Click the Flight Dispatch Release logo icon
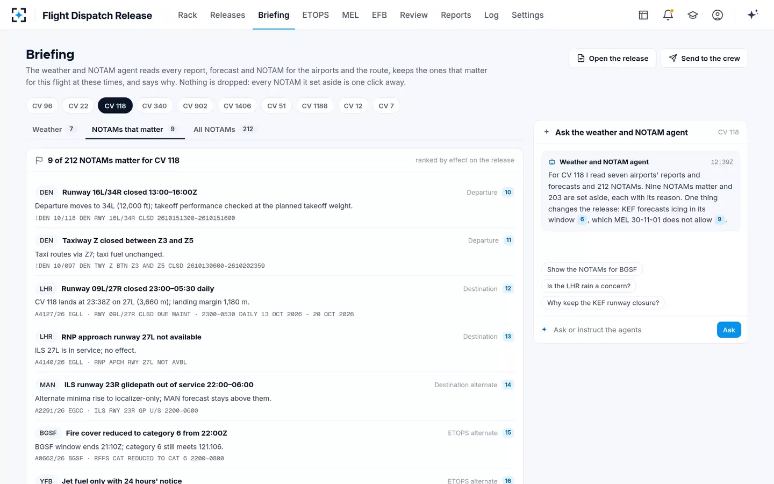The width and height of the screenshot is (774, 484). [19, 15]
